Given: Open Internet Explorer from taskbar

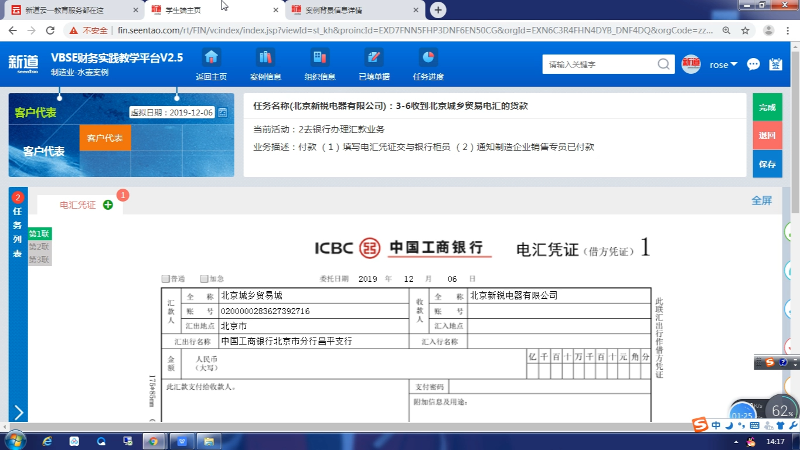Looking at the screenshot, I should click(x=47, y=441).
